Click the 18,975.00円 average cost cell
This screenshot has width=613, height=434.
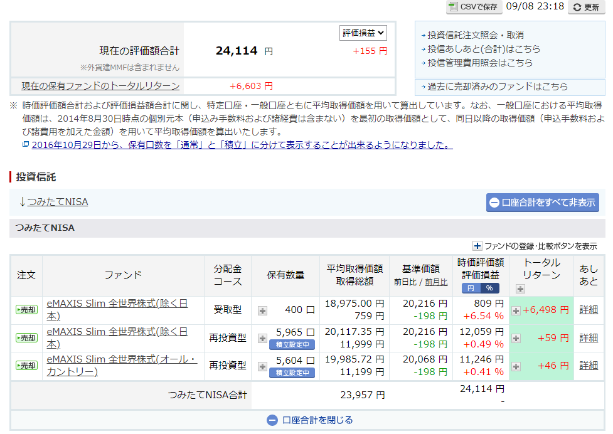354,304
